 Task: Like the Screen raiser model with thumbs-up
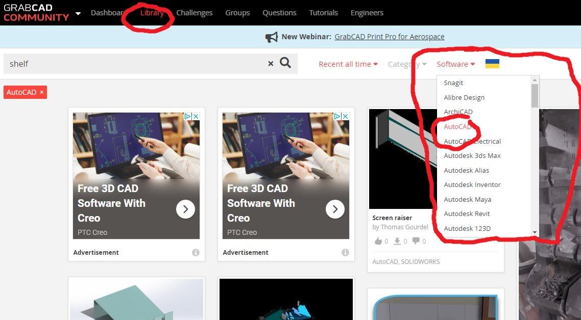(x=378, y=241)
